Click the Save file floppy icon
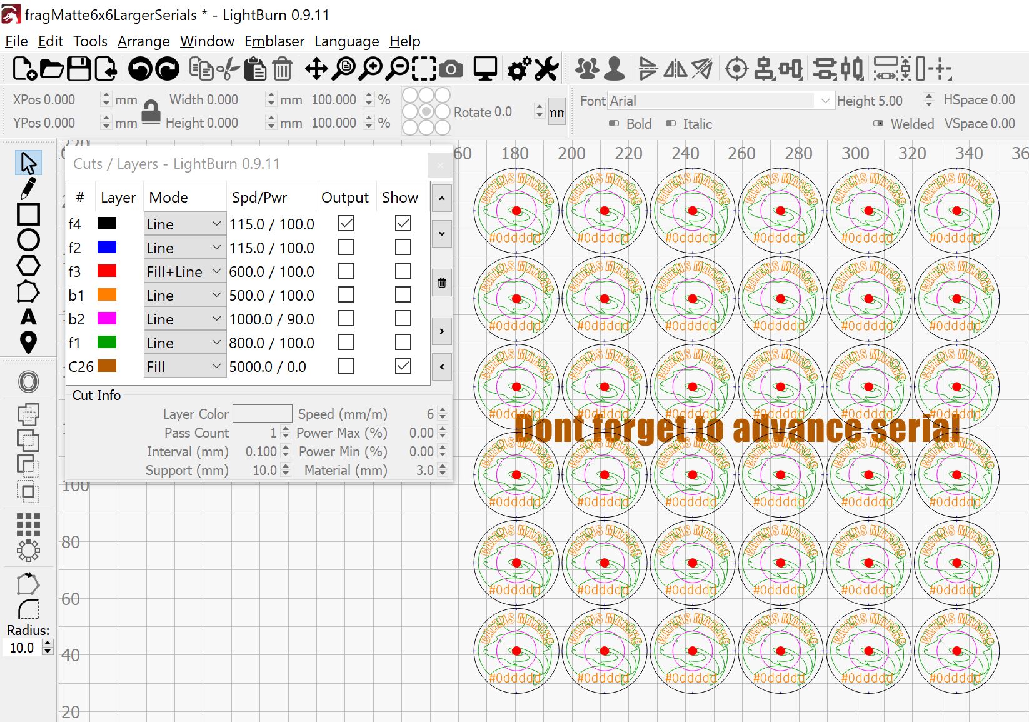1029x722 pixels. tap(79, 69)
